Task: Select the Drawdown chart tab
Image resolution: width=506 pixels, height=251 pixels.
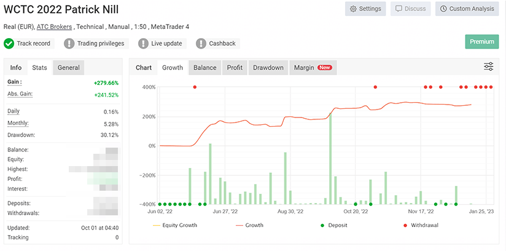Action: pos(268,68)
